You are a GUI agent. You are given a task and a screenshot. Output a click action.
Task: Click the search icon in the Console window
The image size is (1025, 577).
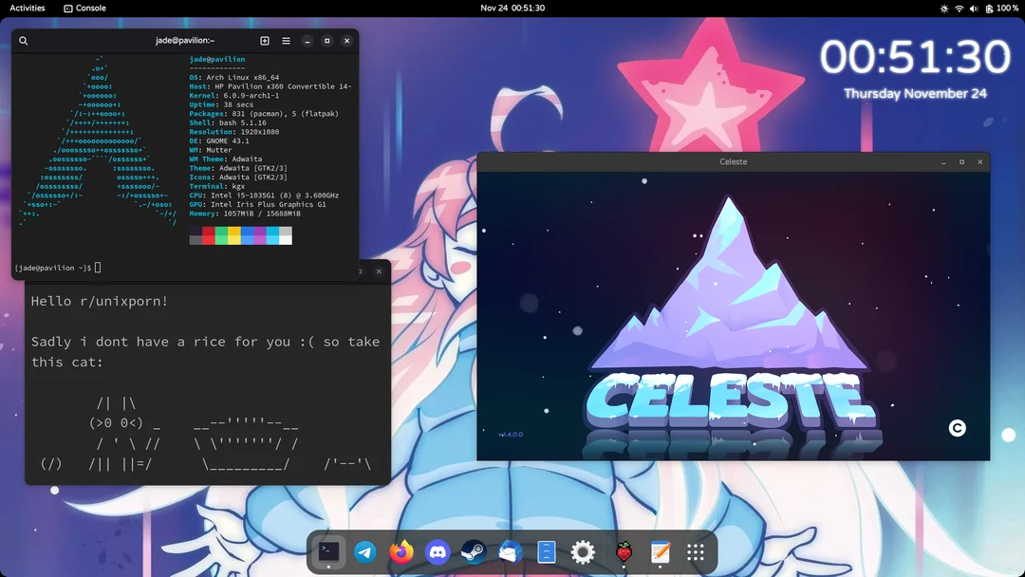[23, 41]
